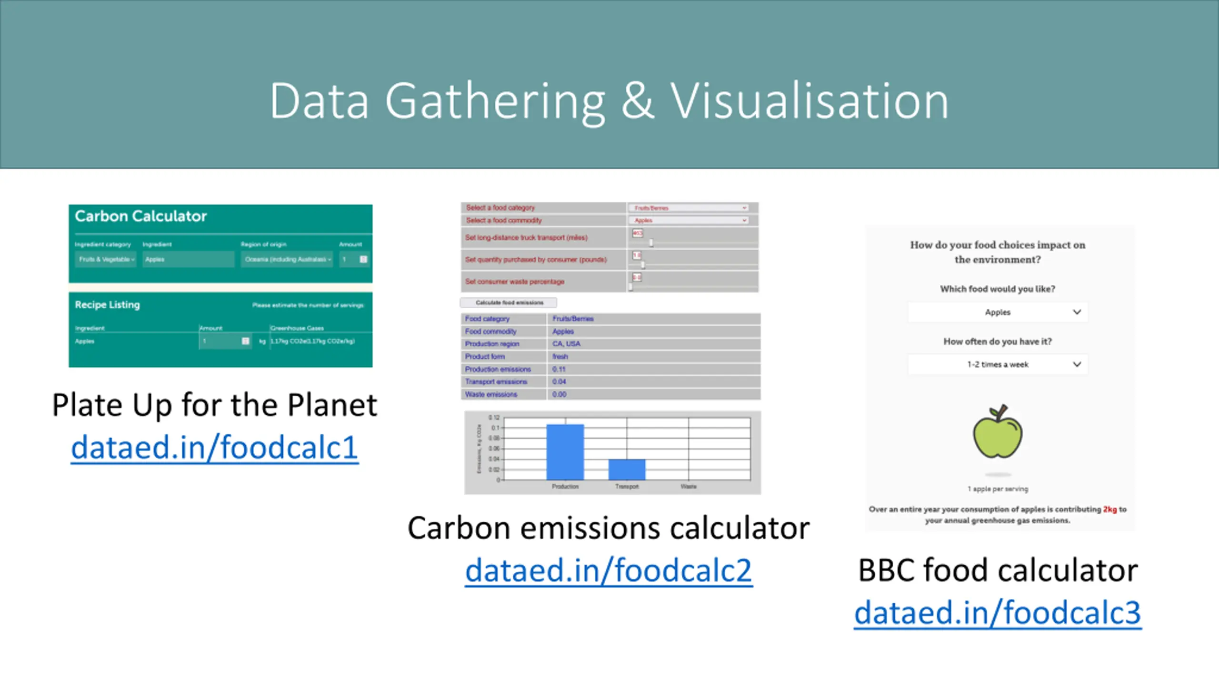
Task: Open the Apples food commodity dropdown
Action: click(689, 220)
